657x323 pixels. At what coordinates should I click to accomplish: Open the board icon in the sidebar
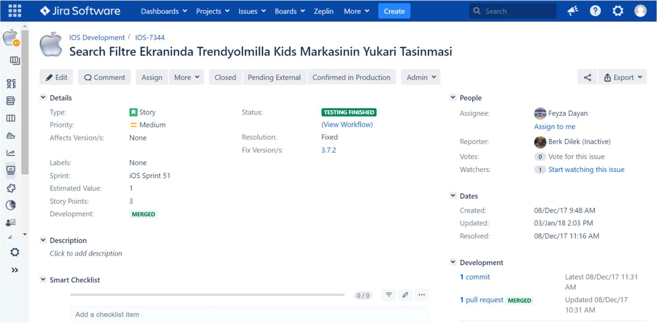pyautogui.click(x=15, y=61)
